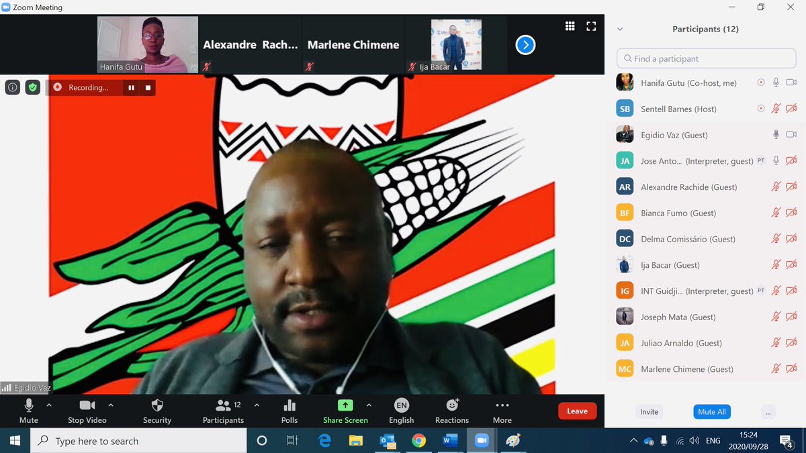Mute the microphone in the toolbar

point(29,411)
